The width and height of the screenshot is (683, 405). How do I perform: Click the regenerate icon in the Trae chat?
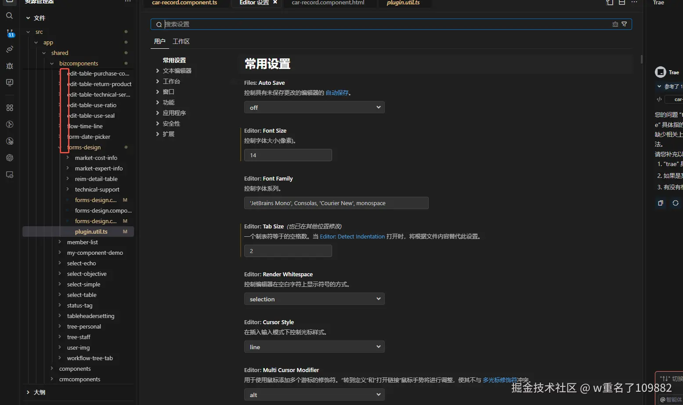coord(676,203)
